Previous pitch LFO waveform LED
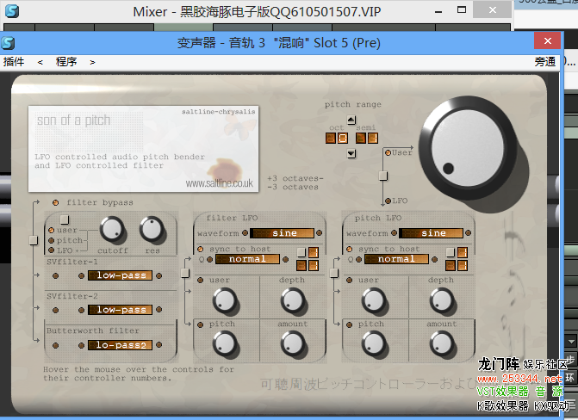 394,233
